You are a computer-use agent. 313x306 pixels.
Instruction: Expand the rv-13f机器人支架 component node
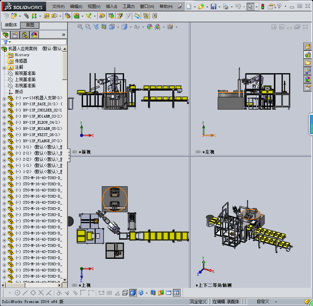[x=4, y=98]
